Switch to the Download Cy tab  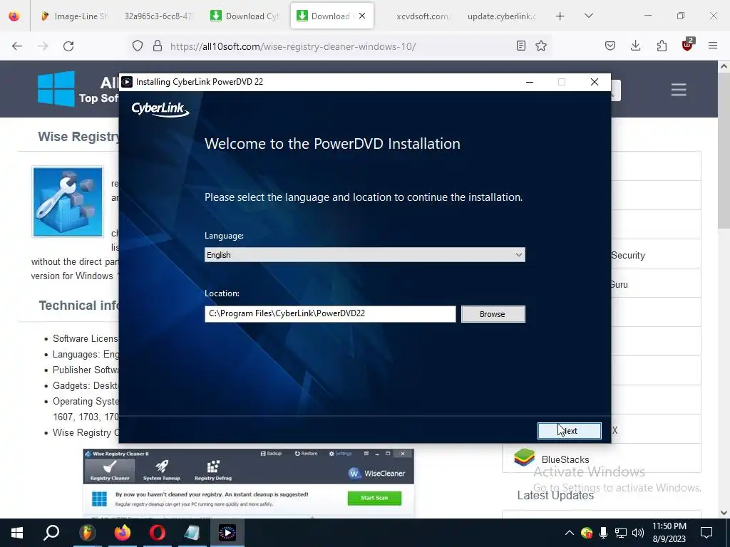pos(245,16)
